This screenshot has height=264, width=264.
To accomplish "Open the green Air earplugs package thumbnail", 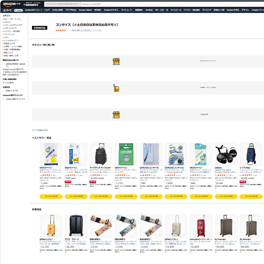I will (126, 154).
